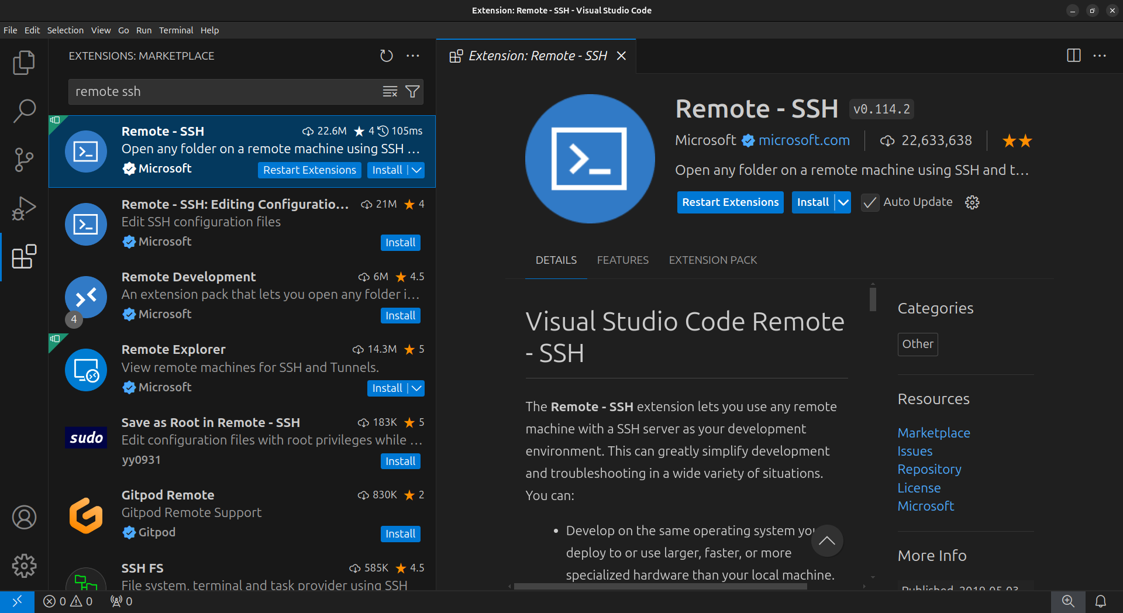Open the Explorer view in activity bar
Image resolution: width=1123 pixels, height=613 pixels.
click(x=24, y=63)
